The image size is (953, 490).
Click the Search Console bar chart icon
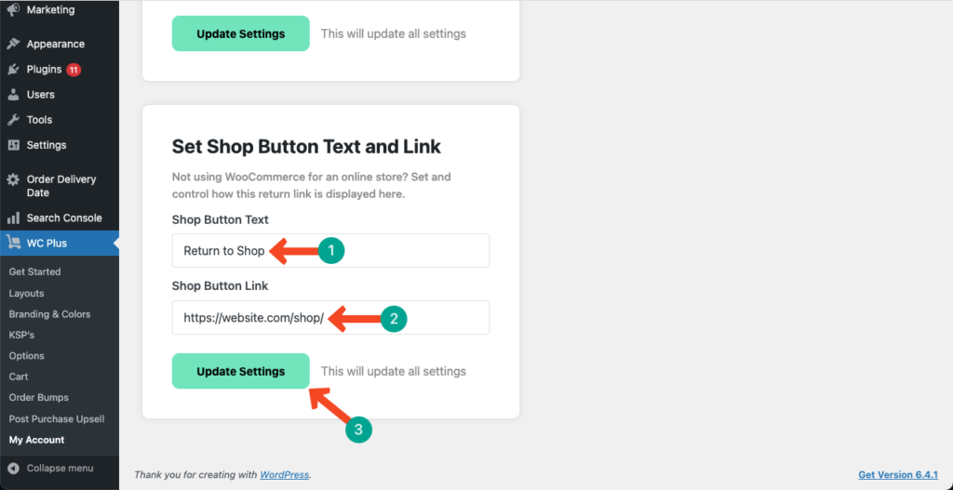point(13,218)
